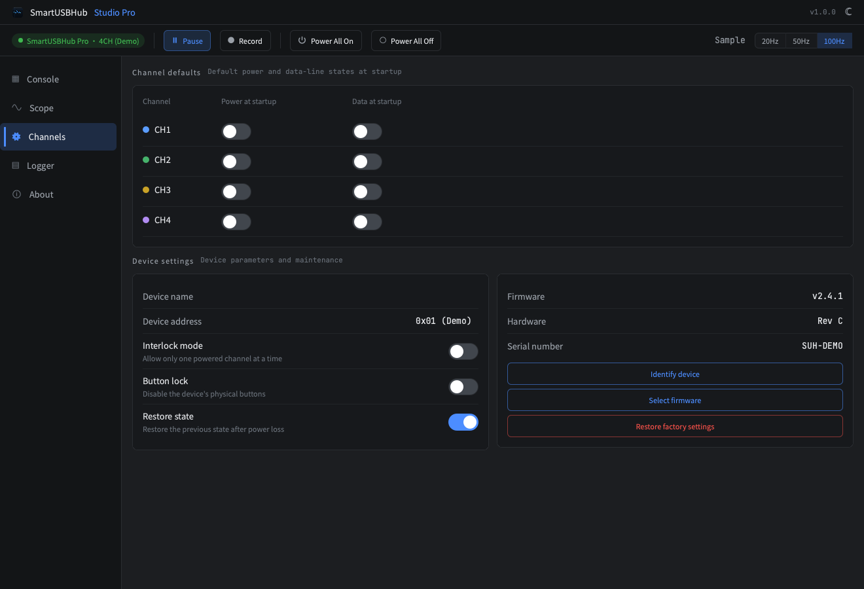Image resolution: width=864 pixels, height=589 pixels.
Task: Click hardware revision Rev C
Action: click(x=830, y=321)
